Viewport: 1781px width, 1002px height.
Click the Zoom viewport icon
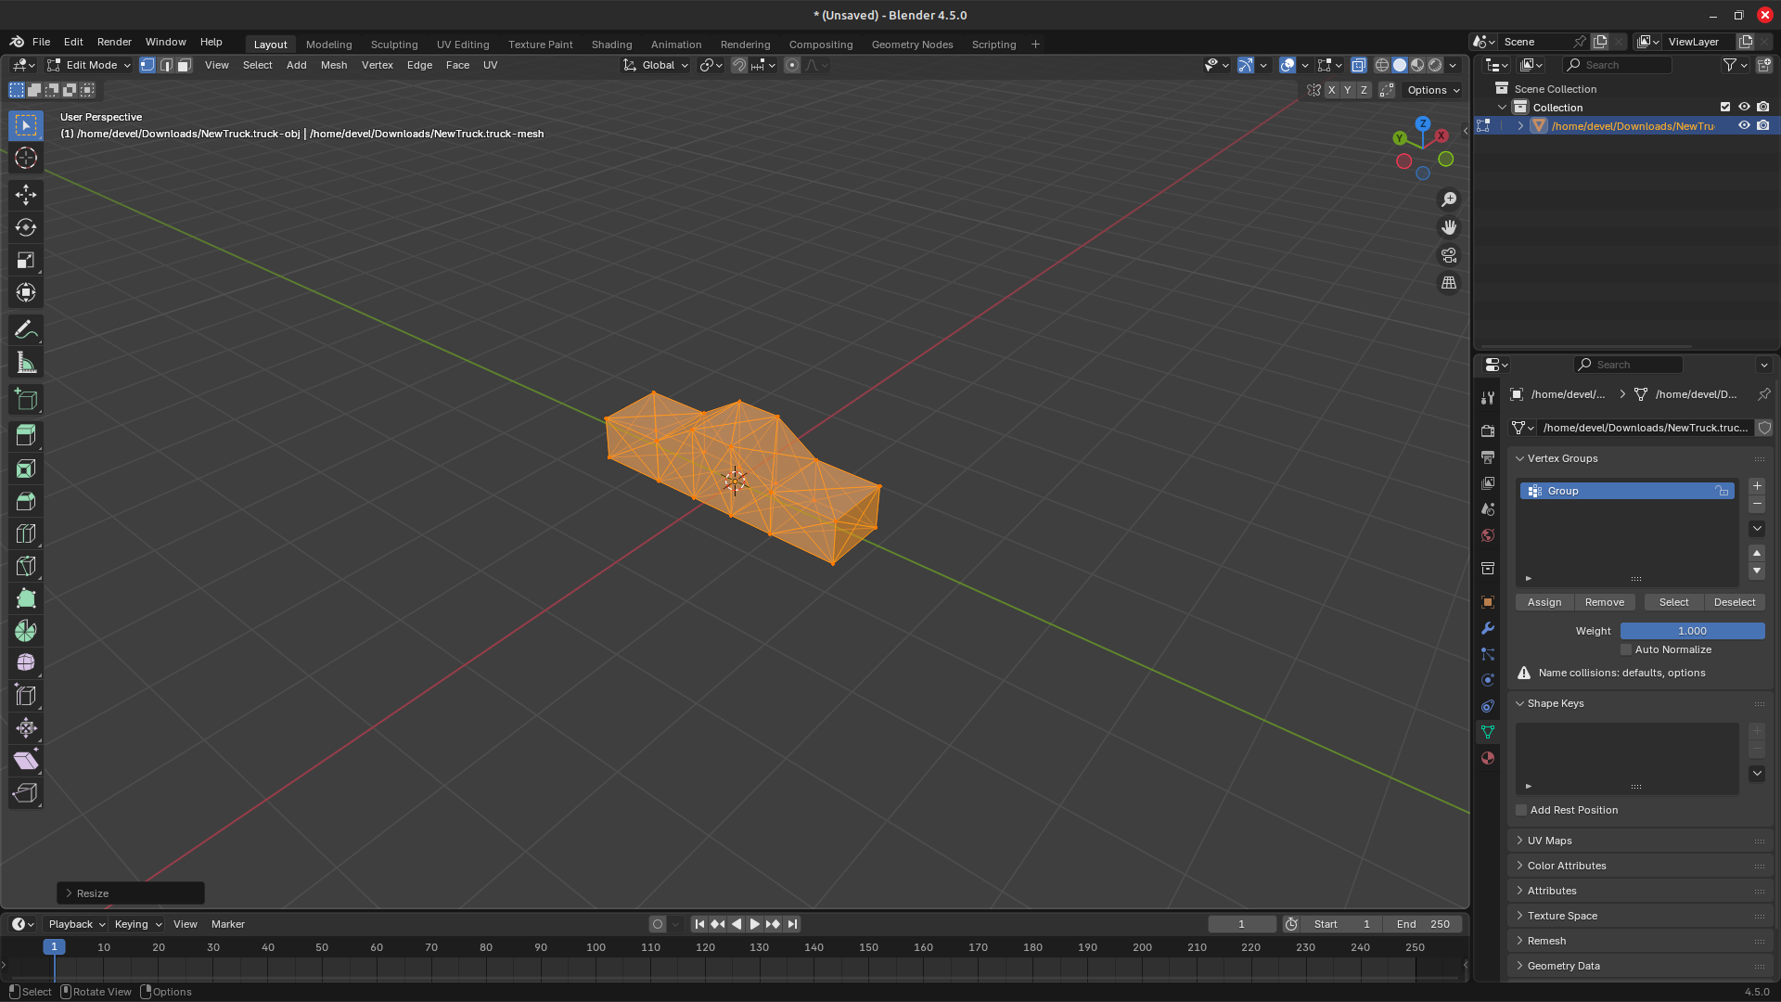1449,199
